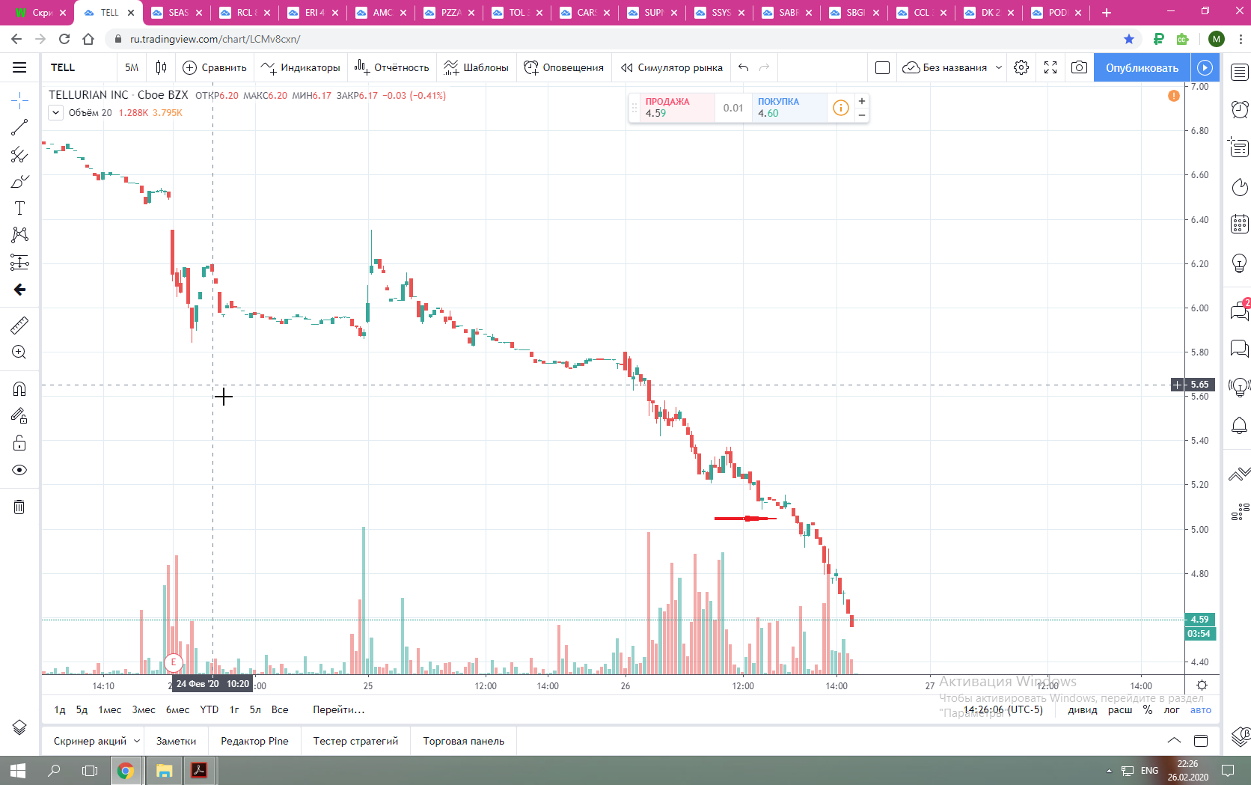Open Chrome from the Windows taskbar
The height and width of the screenshot is (785, 1251).
click(126, 770)
